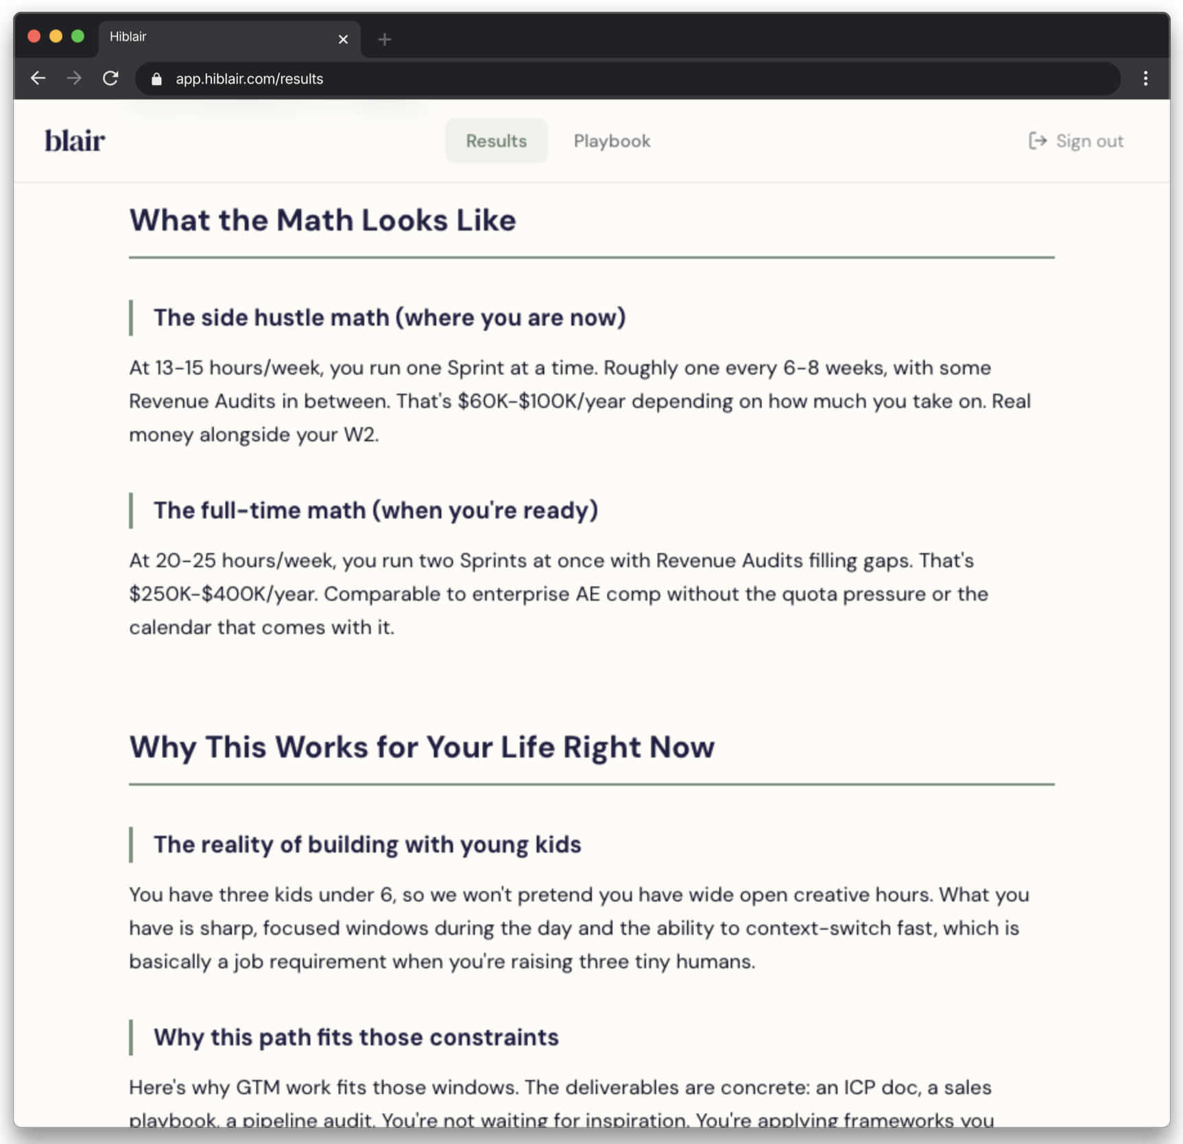
Task: Reload the page with the refresh icon
Action: (110, 79)
